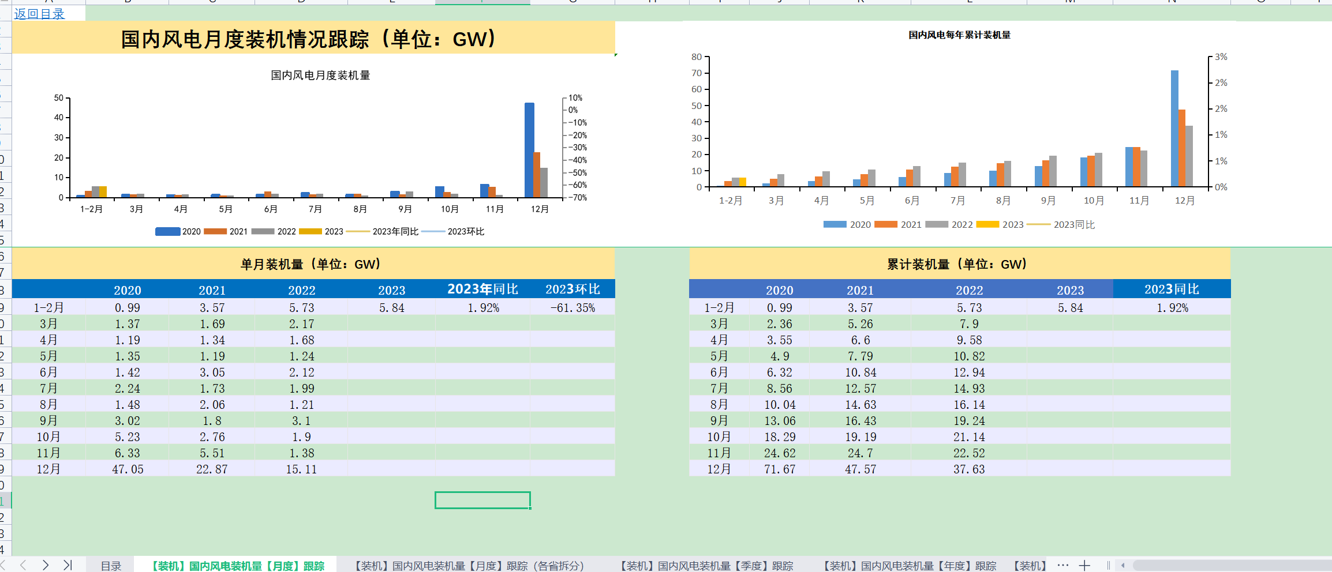
Task: Select the cell with value 24.62
Action: 780,453
